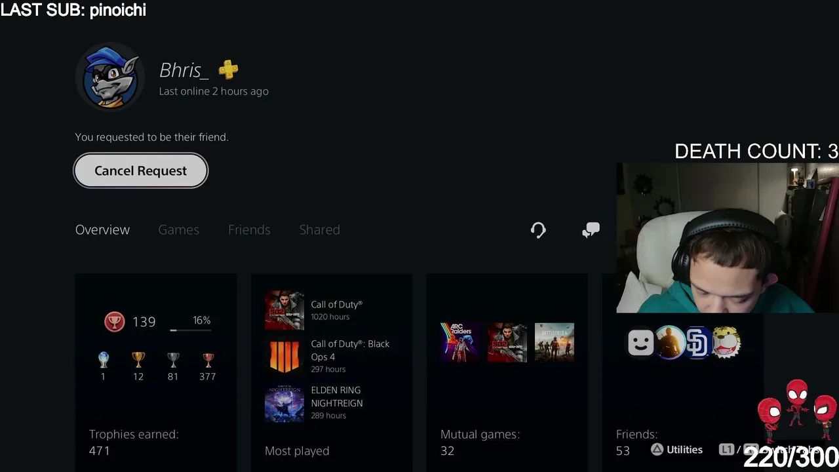839x472 pixels.
Task: Click the 1020 hours playtime text
Action: pos(330,317)
